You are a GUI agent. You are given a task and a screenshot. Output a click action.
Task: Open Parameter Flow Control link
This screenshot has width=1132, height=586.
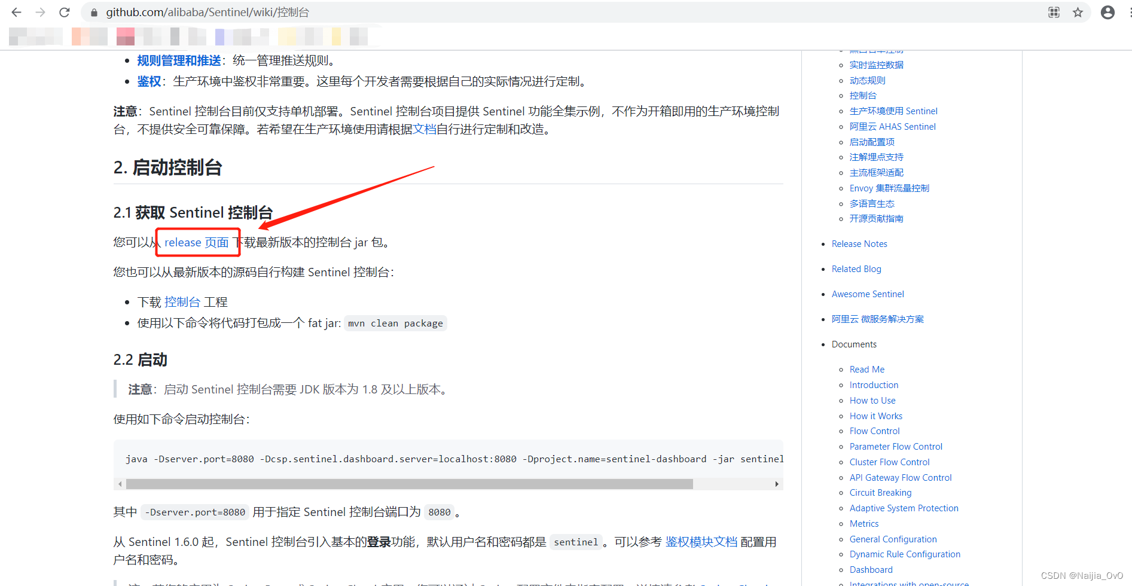896,446
